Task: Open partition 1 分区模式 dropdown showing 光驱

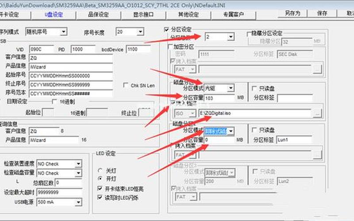Action: [x=219, y=88]
